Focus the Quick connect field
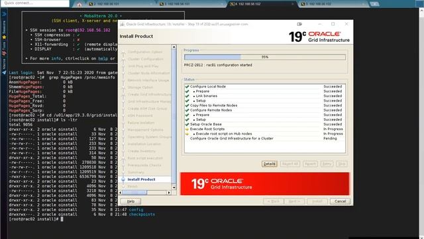 [35, 3]
